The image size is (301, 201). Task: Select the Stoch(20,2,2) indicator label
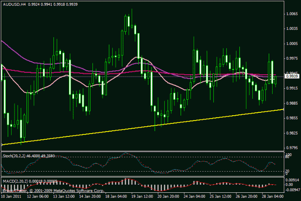point(14,156)
